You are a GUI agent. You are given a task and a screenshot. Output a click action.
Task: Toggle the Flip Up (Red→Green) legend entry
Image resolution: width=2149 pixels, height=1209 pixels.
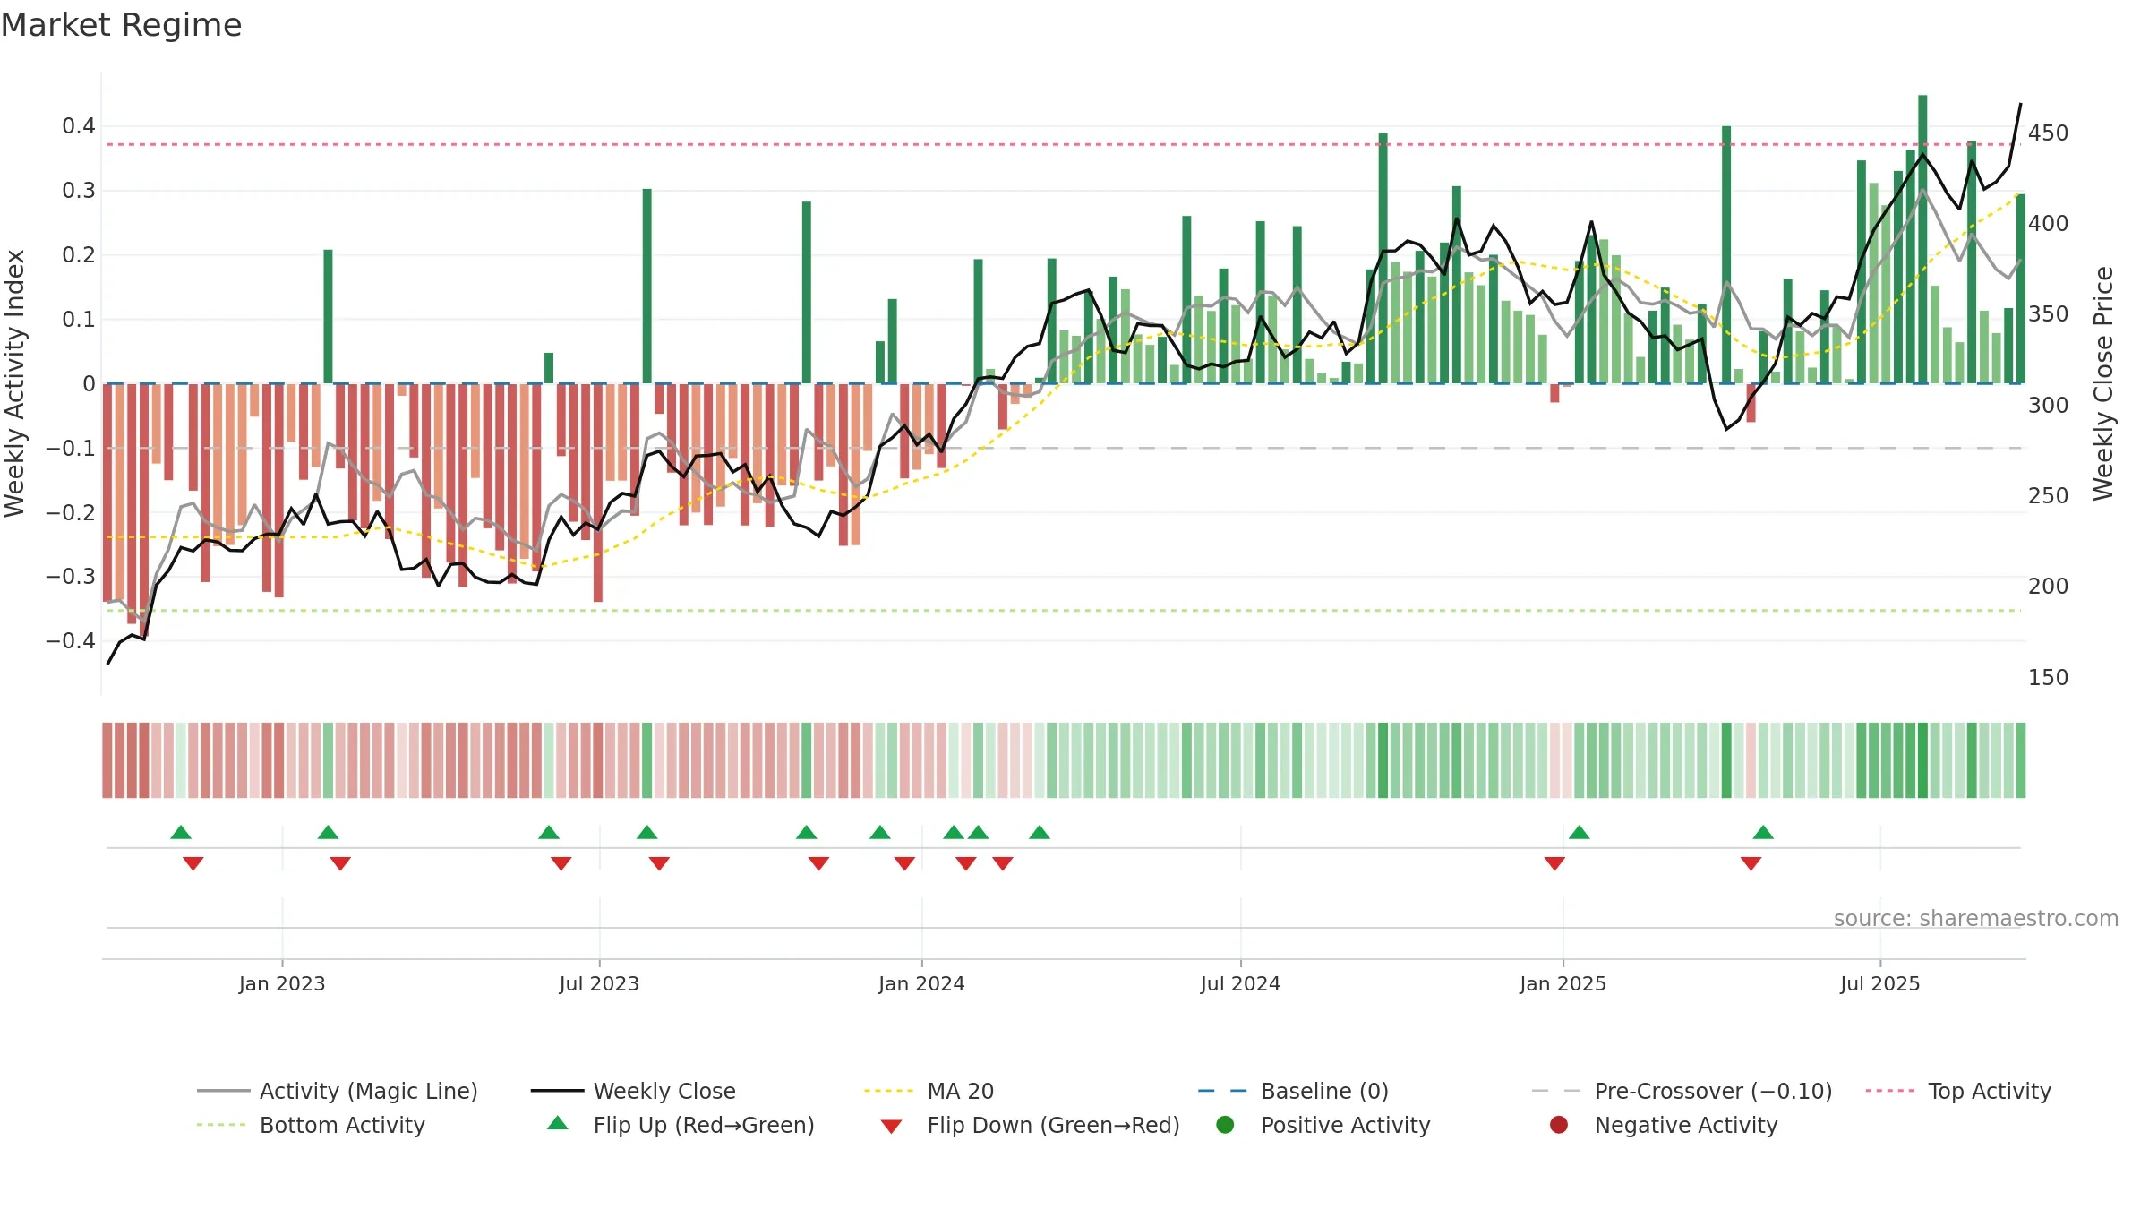[x=681, y=1125]
